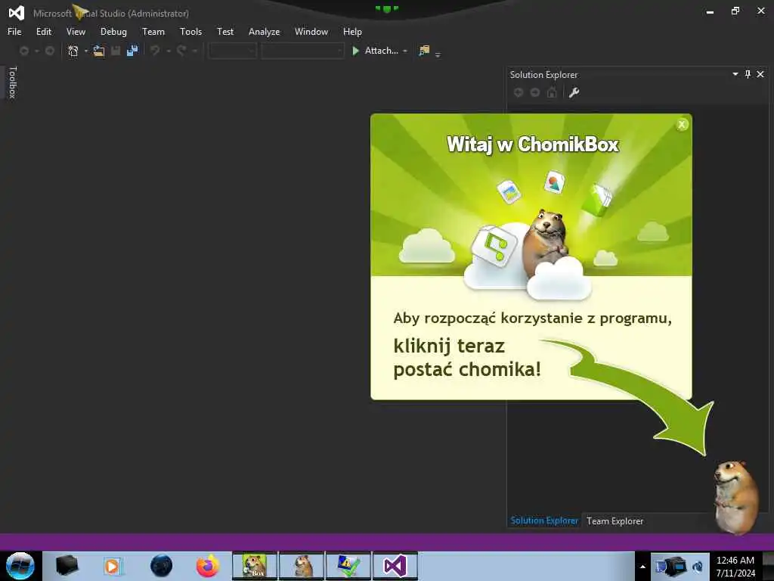Open the Test menu
This screenshot has height=581, width=774.
tap(225, 32)
